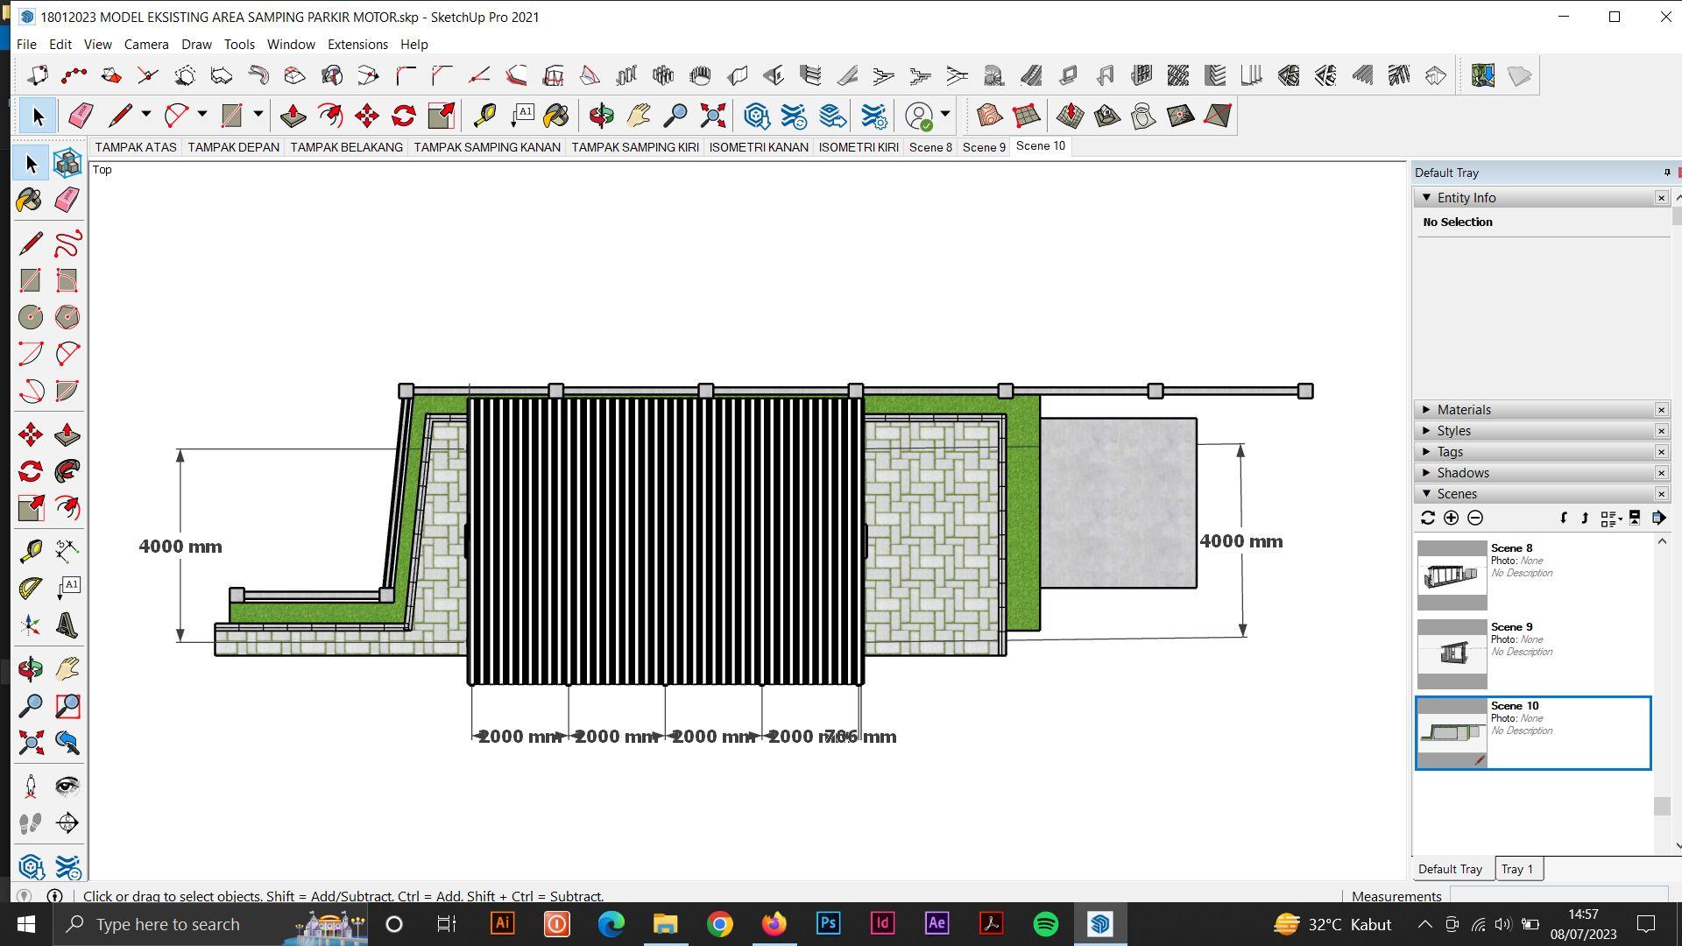Click the Update Scene refresh icon
This screenshot has width=1682, height=946.
click(1428, 518)
